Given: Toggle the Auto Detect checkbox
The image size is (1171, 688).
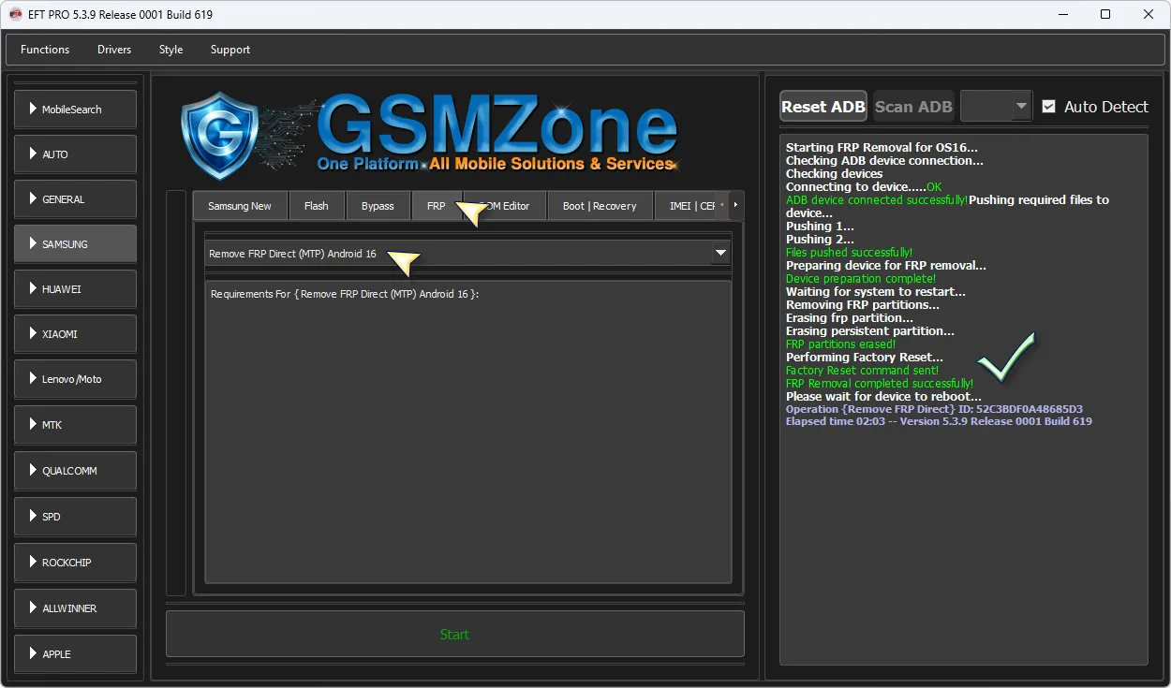Looking at the screenshot, I should [1048, 107].
